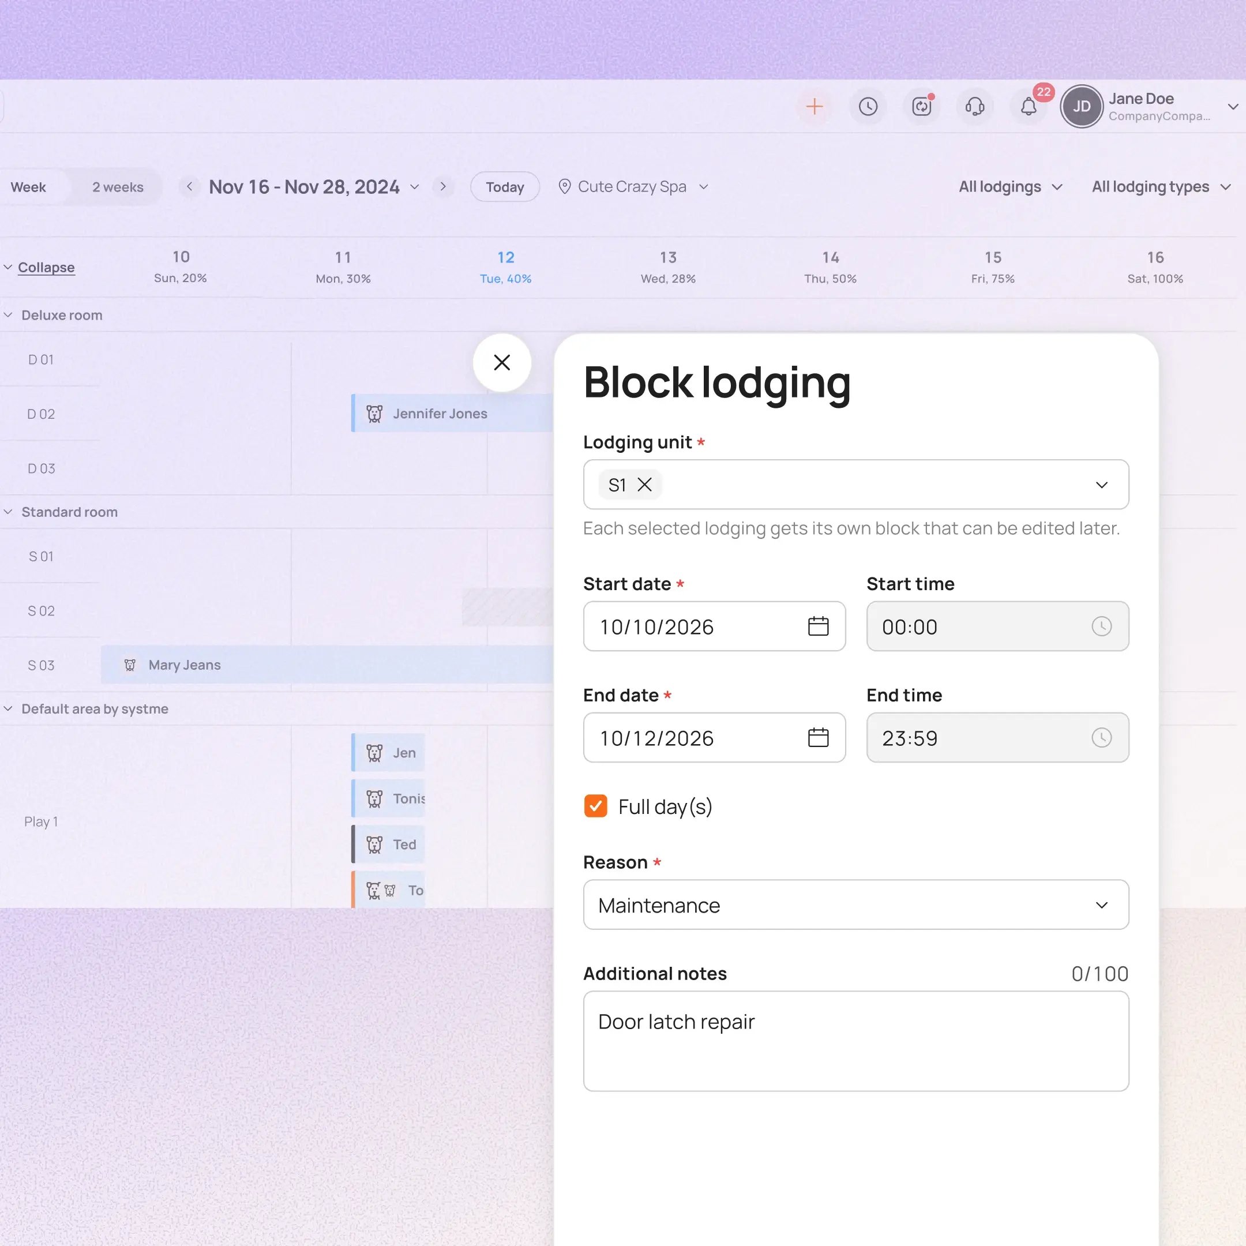Open the headset support icon
Viewport: 1246px width, 1246px height.
click(975, 106)
